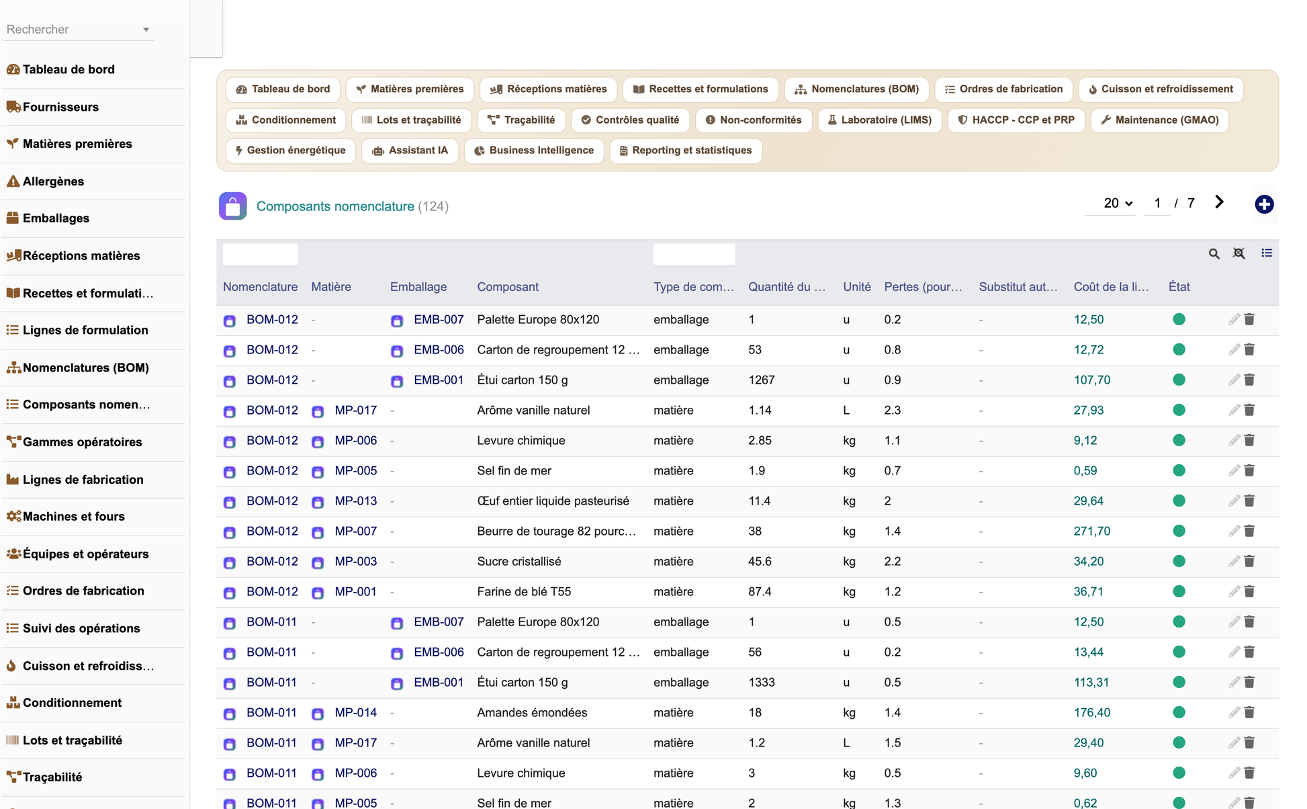This screenshot has width=1307, height=809.
Task: Open the MP-014 material link
Action: click(355, 712)
